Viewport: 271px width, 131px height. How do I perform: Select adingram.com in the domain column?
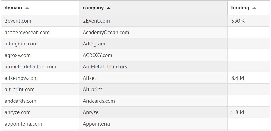tap(21, 44)
